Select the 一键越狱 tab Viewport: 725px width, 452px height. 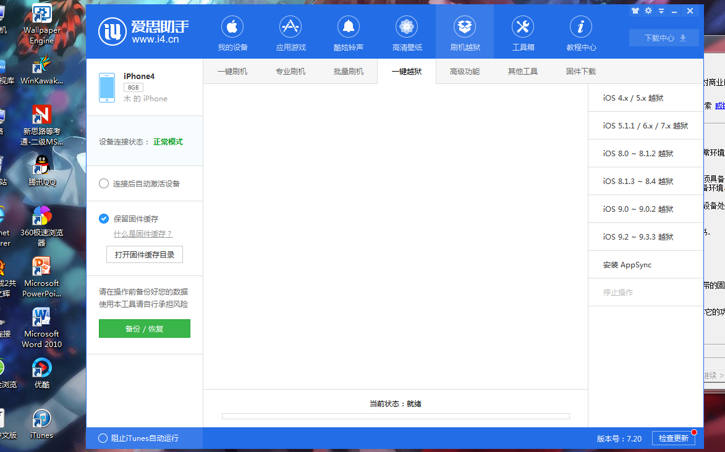pyautogui.click(x=407, y=72)
